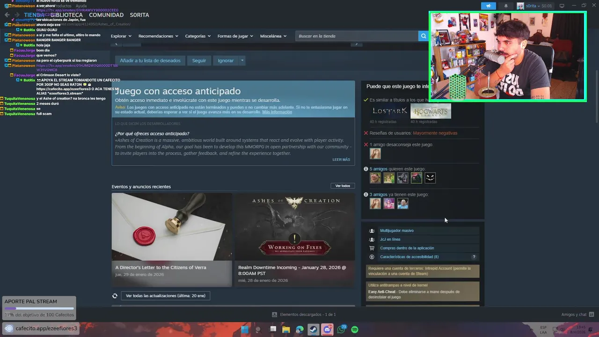The width and height of the screenshot is (599, 337).
Task: Click the accessibility help question mark icon
Action: click(x=474, y=257)
